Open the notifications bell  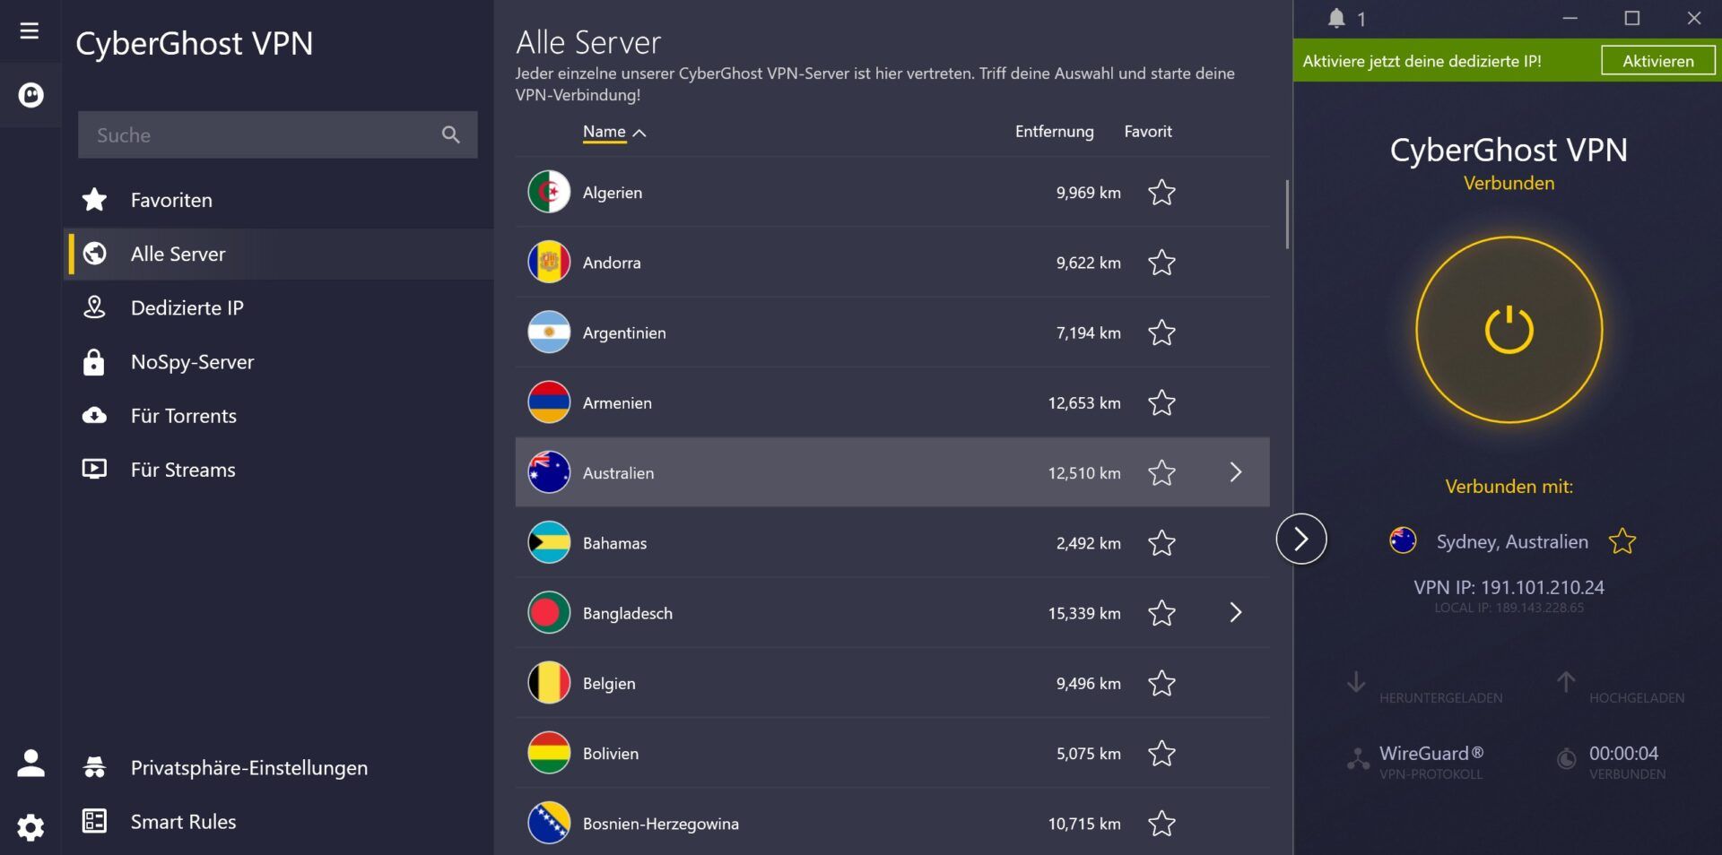click(x=1336, y=19)
